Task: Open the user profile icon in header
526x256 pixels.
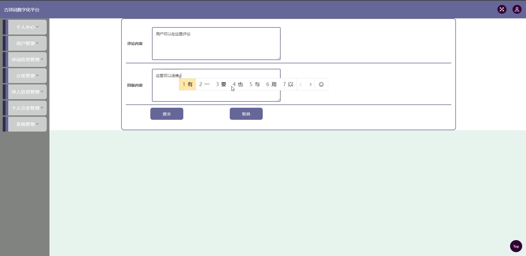Action: pos(517,10)
